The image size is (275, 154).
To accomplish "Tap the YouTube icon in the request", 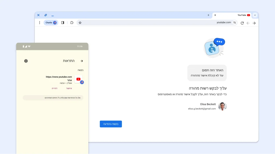I will pos(79,79).
